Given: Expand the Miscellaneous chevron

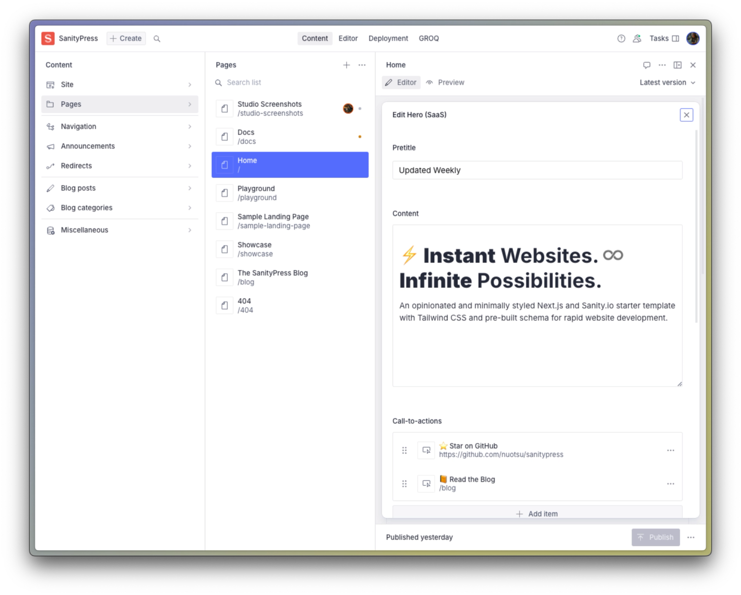Looking at the screenshot, I should [x=190, y=230].
